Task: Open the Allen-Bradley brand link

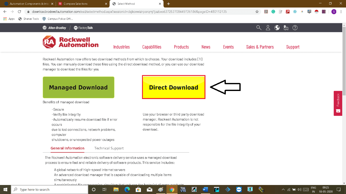Action: [x=54, y=28]
